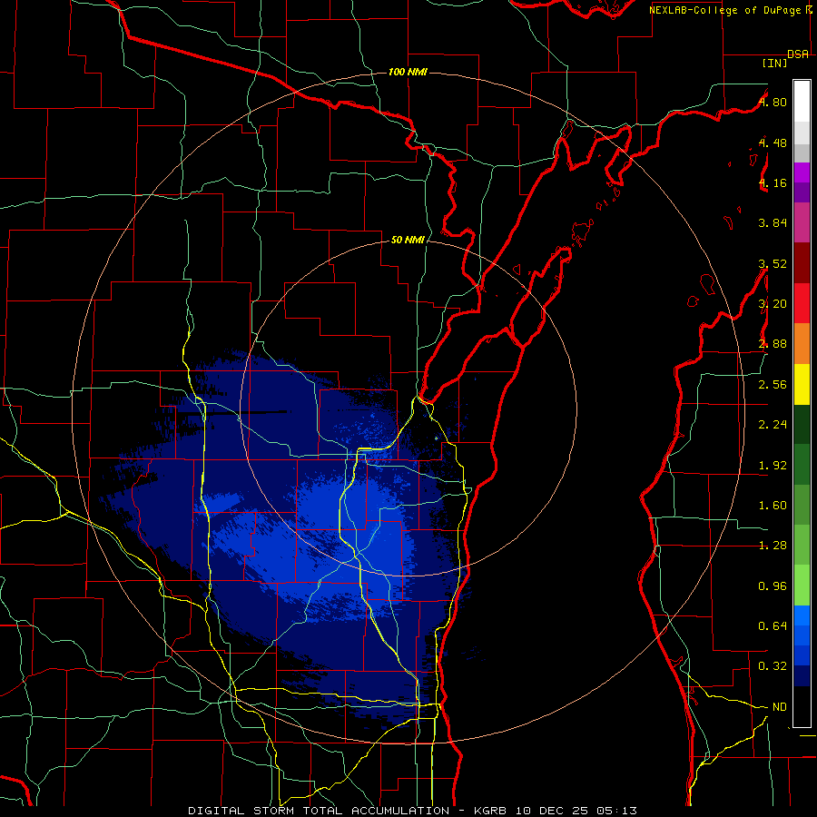
Task: Click the 100 NMI range ring label
Action: [408, 72]
